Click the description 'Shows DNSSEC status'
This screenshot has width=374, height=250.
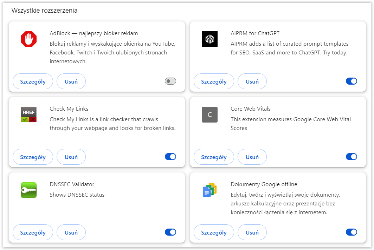[77, 195]
